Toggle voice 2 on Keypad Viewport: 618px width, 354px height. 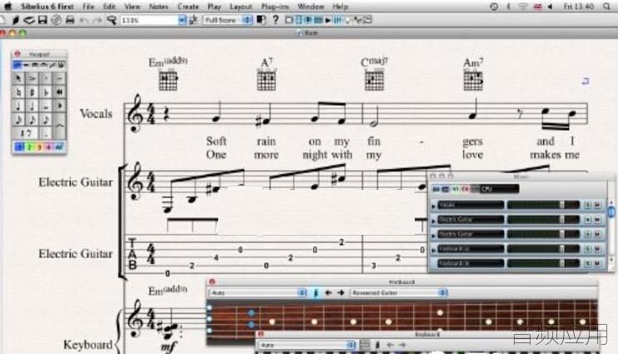click(x=29, y=147)
